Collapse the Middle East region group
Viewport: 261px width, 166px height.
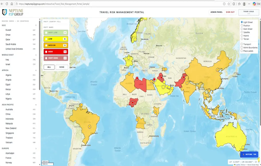pos(19,55)
